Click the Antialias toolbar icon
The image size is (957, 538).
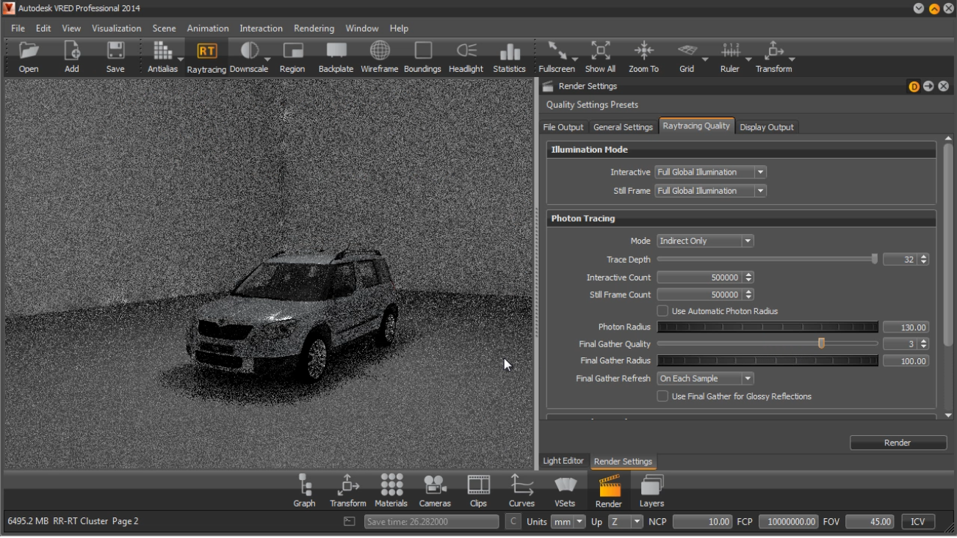[162, 57]
